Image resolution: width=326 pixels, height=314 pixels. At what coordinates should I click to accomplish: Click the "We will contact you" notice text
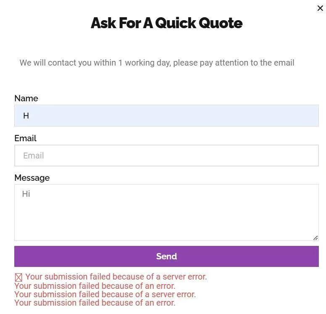(157, 63)
